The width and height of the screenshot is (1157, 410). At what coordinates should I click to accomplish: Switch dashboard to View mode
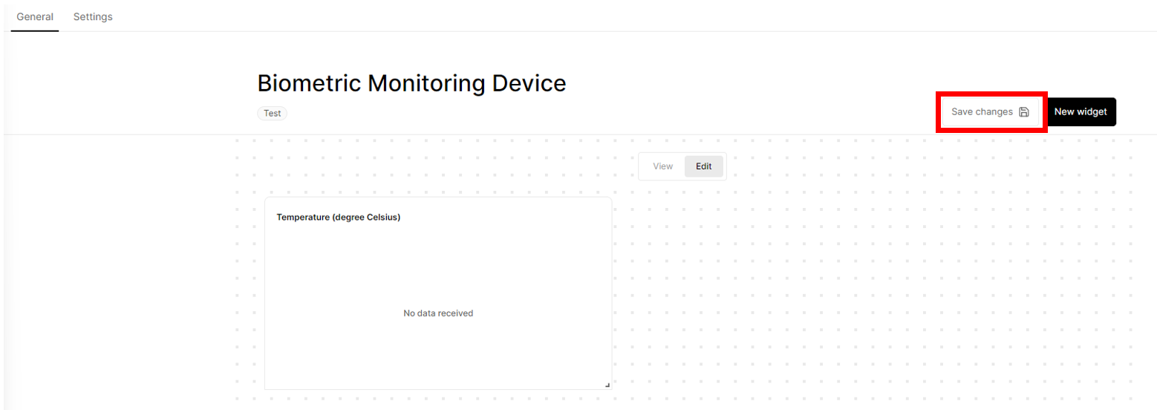pyautogui.click(x=662, y=166)
